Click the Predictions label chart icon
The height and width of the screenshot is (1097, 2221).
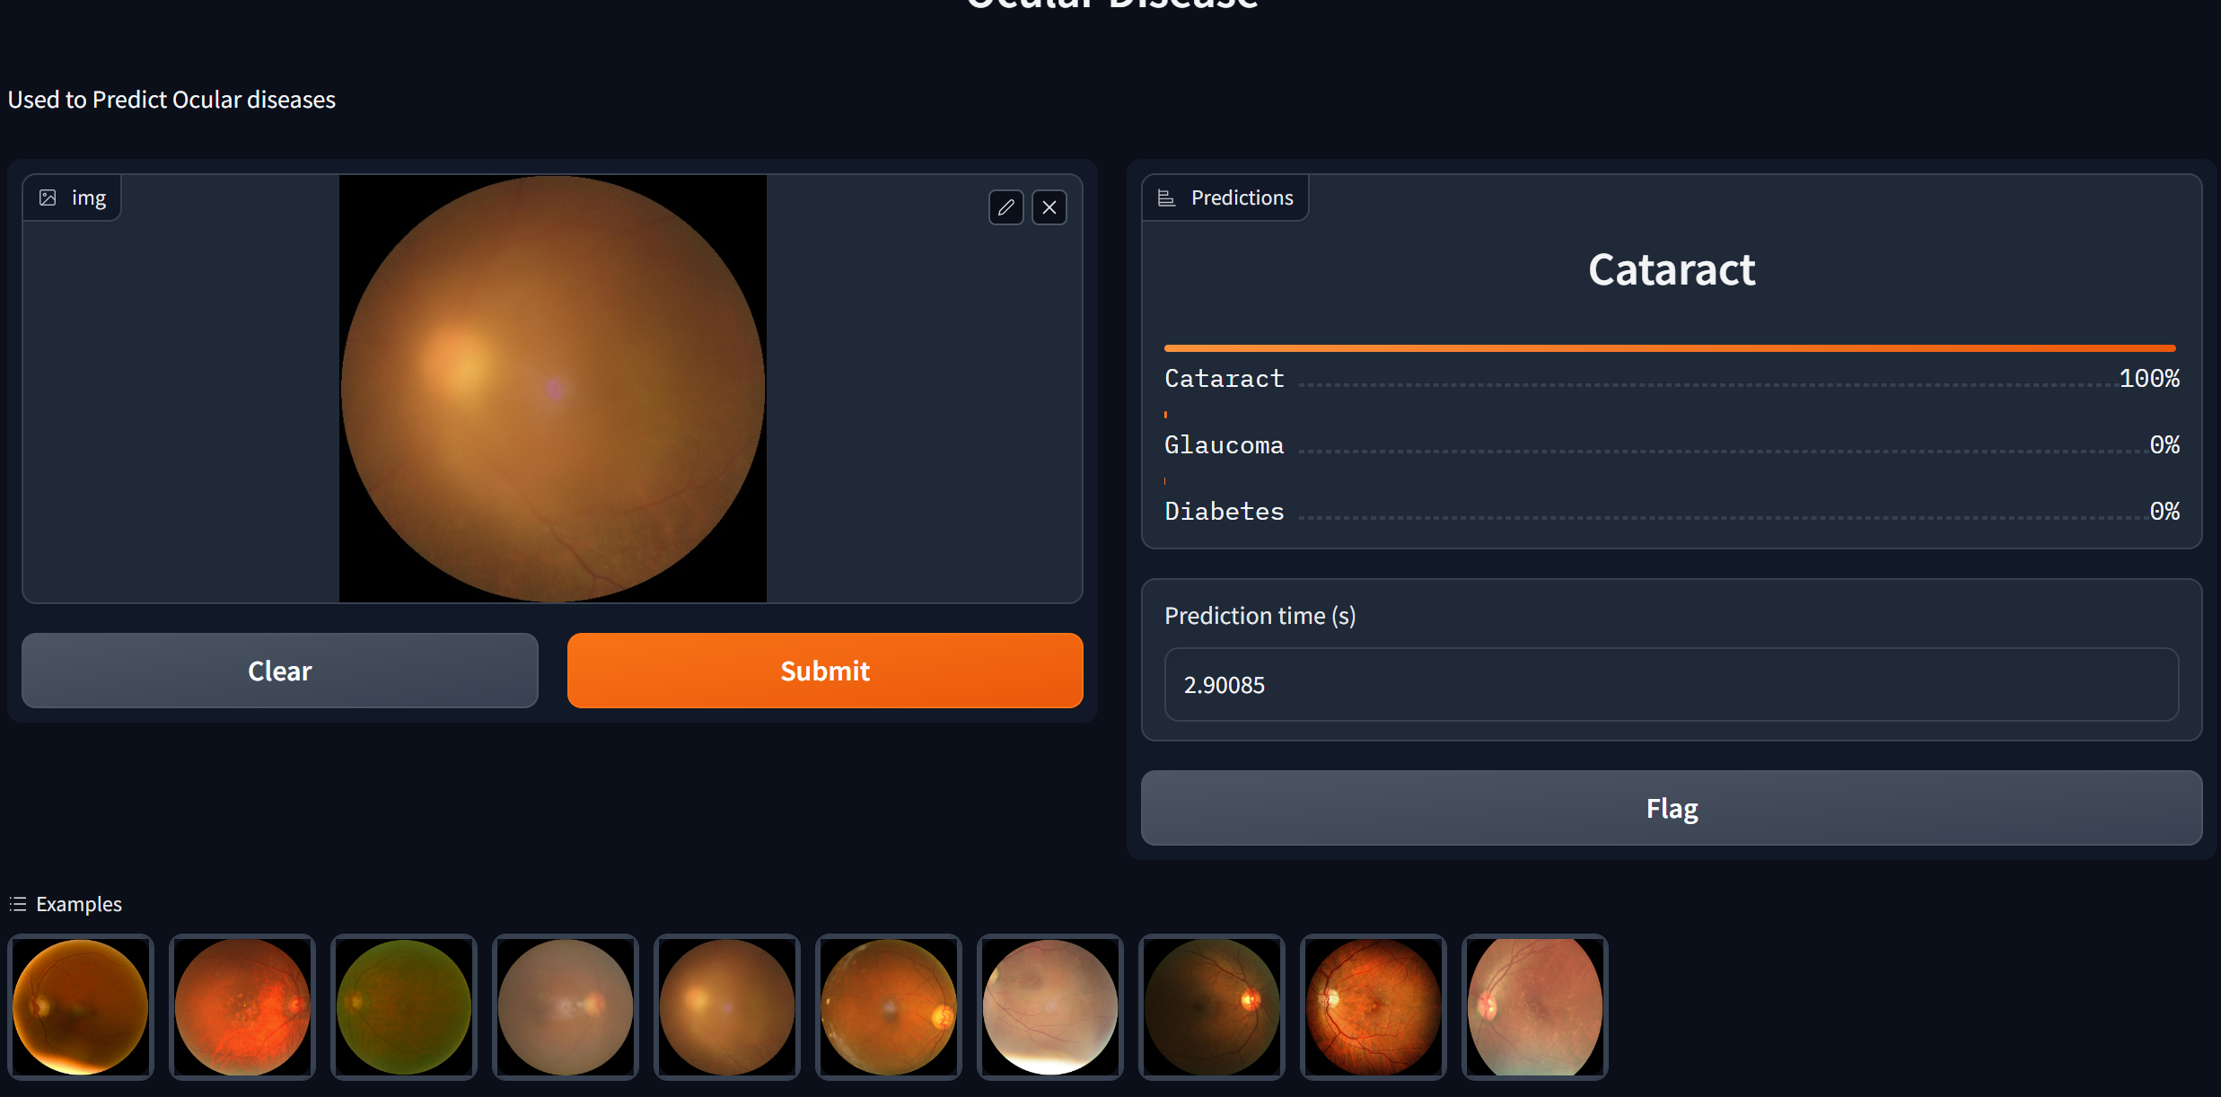pos(1166,197)
